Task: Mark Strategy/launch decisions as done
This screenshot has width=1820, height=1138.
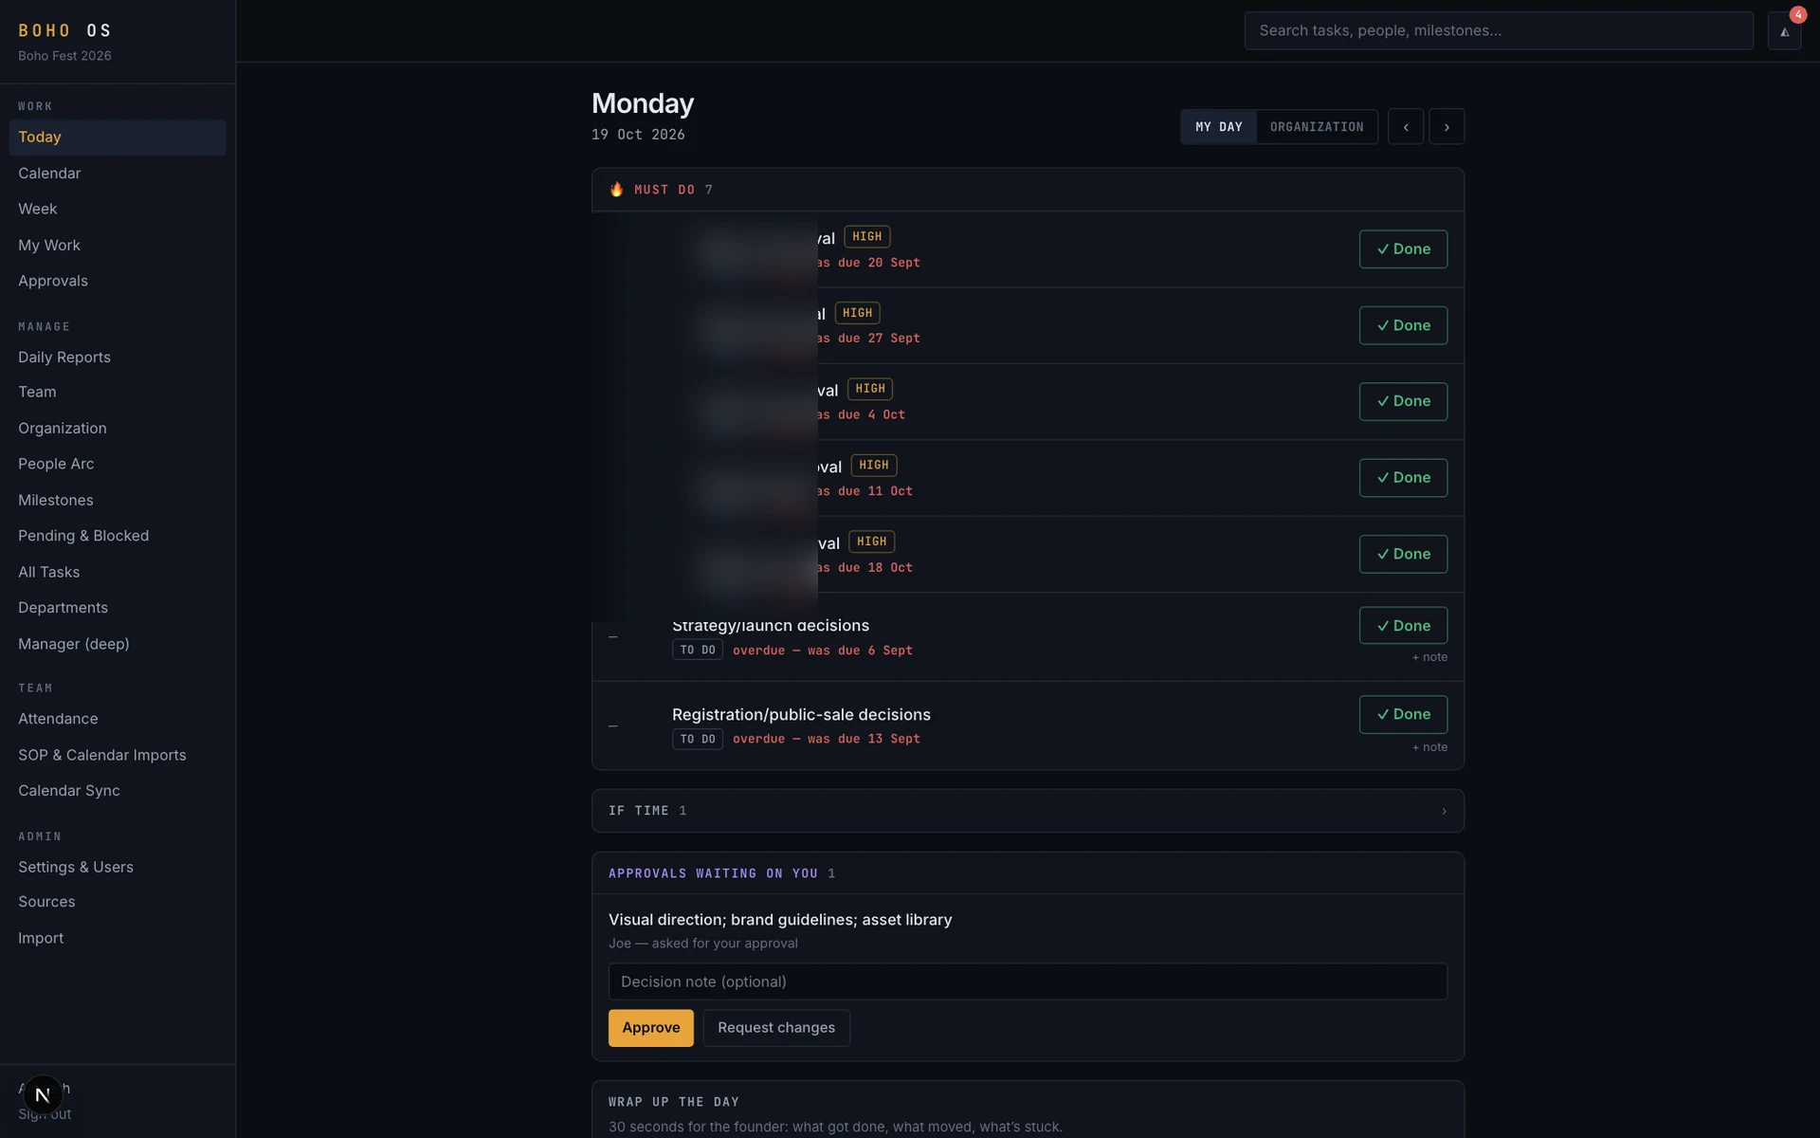Action: (1403, 626)
